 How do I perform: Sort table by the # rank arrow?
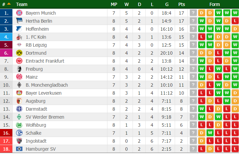pos(9,4)
